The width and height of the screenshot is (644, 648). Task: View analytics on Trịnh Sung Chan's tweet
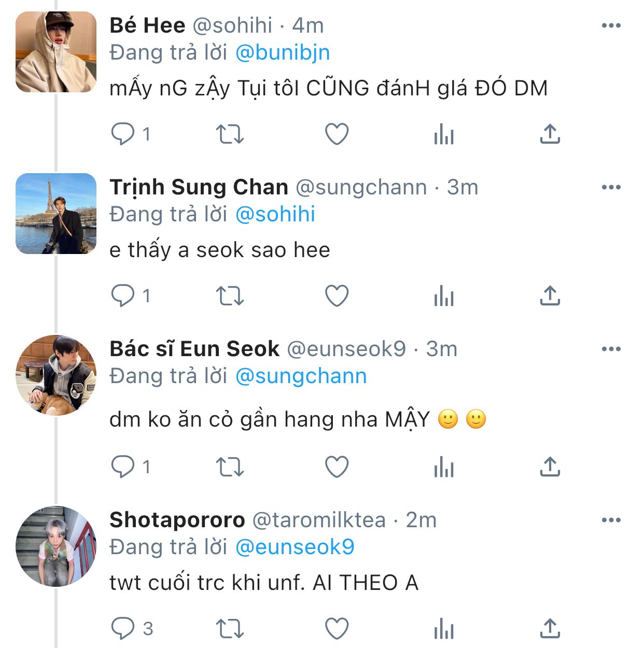pyautogui.click(x=444, y=296)
